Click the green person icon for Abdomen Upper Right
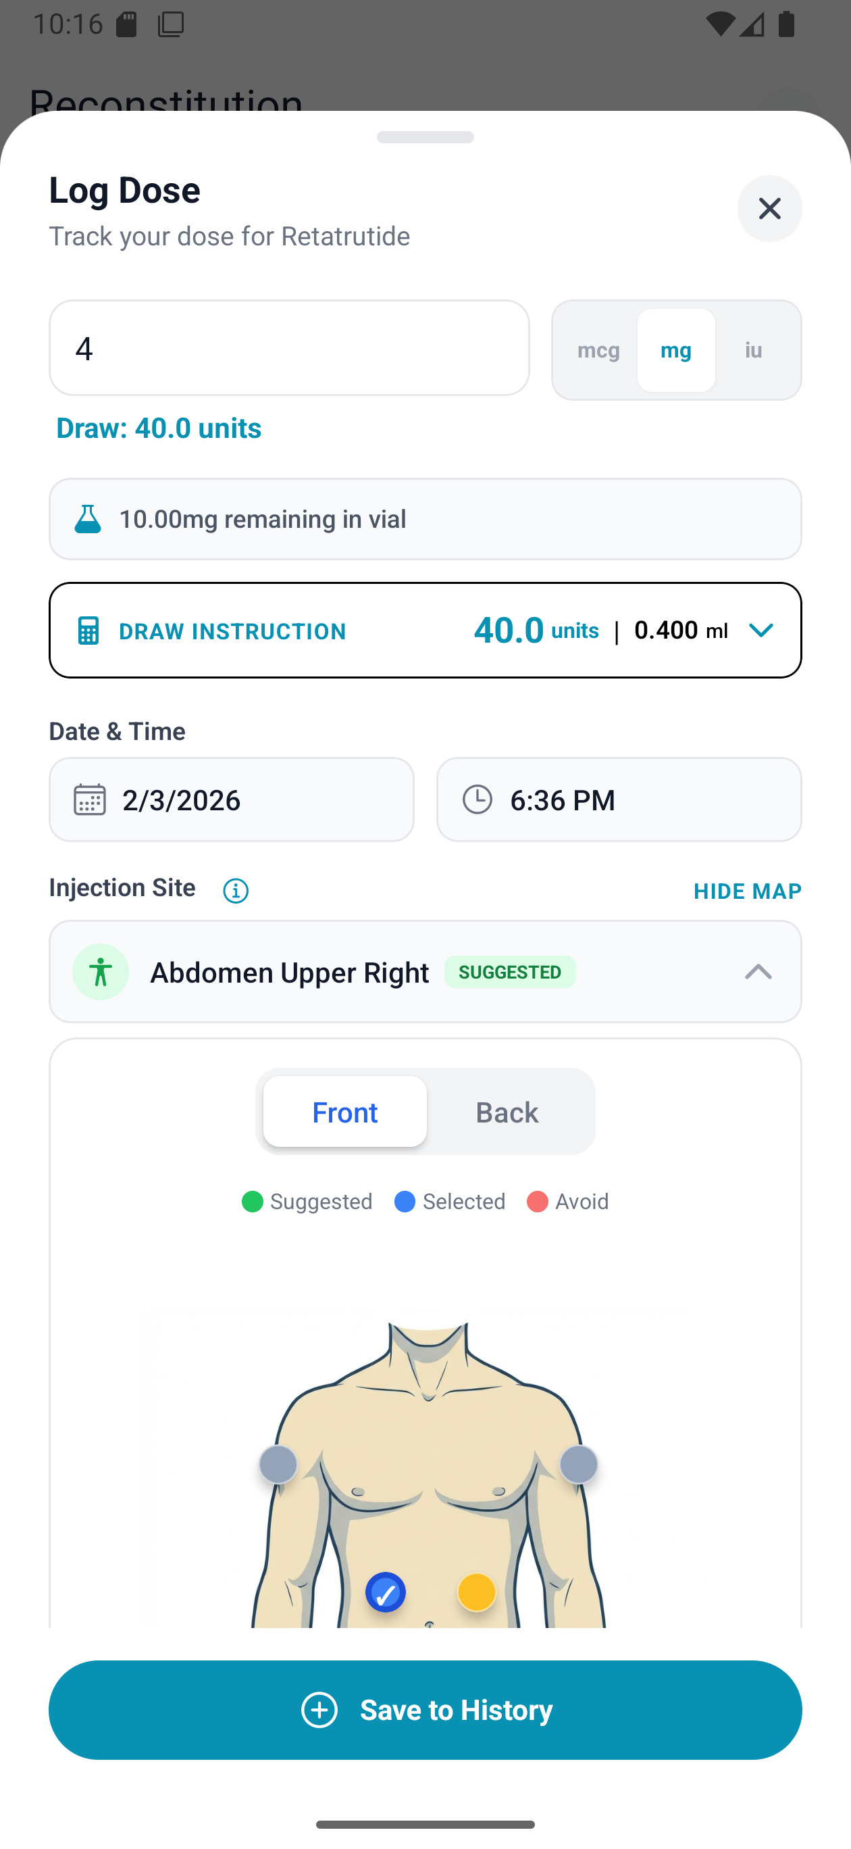Screen dimensions: 851x1849 (x=100, y=971)
